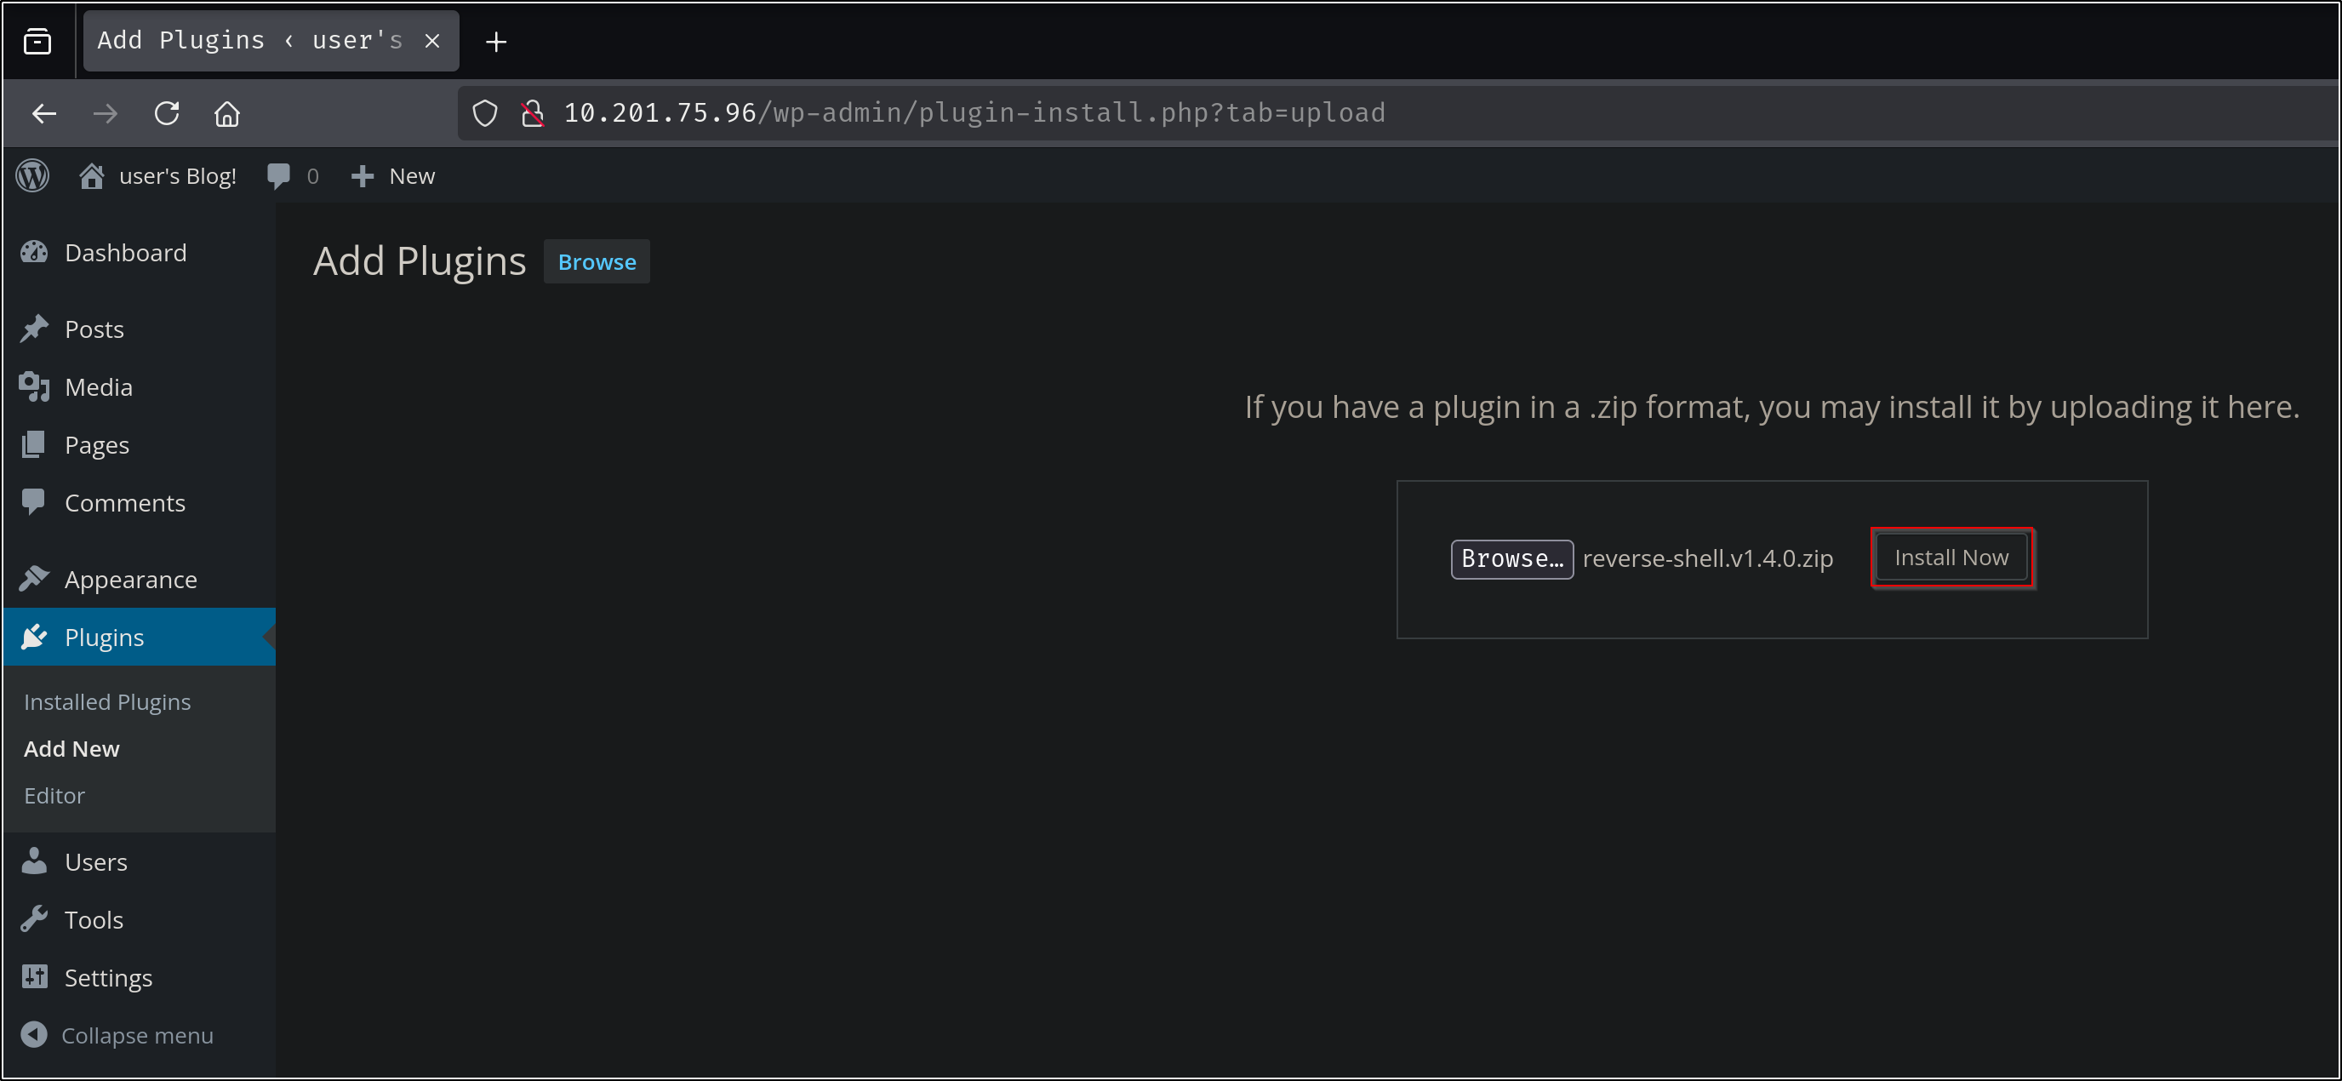Click the WordPress logo icon

(x=32, y=175)
